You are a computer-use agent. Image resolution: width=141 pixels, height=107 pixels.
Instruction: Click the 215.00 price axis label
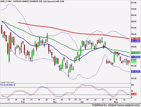pos(134,3)
